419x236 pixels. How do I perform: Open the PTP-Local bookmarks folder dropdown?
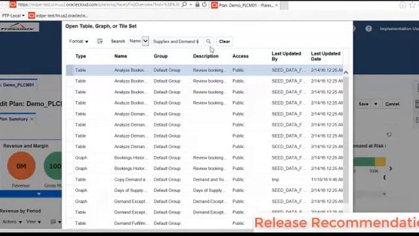click(x=13, y=16)
